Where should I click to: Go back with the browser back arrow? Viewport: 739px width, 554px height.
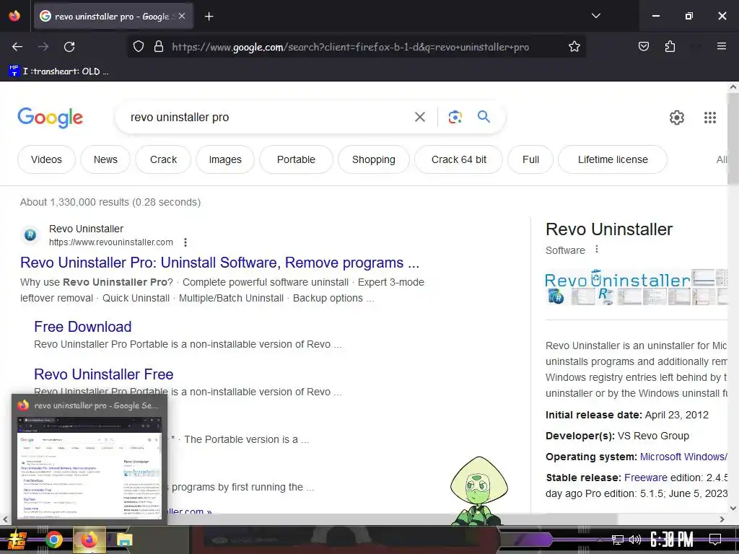pyautogui.click(x=17, y=47)
